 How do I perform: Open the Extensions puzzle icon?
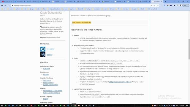point(174,5)
